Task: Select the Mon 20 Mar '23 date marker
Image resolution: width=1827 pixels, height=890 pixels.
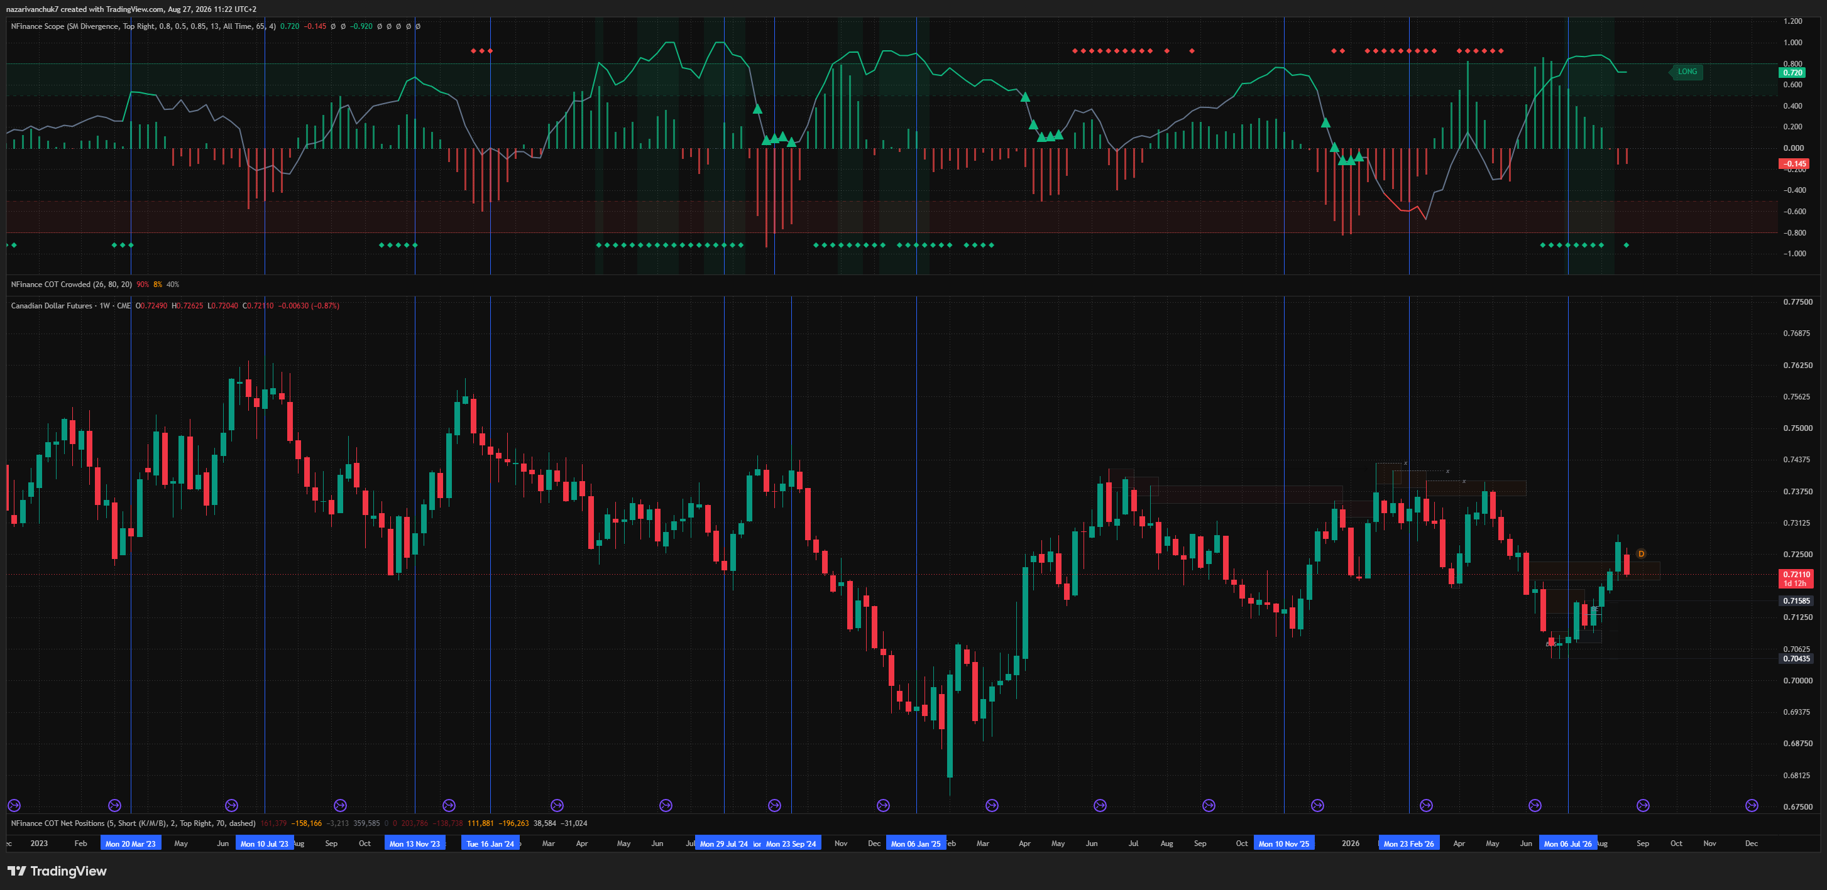Action: 131,844
